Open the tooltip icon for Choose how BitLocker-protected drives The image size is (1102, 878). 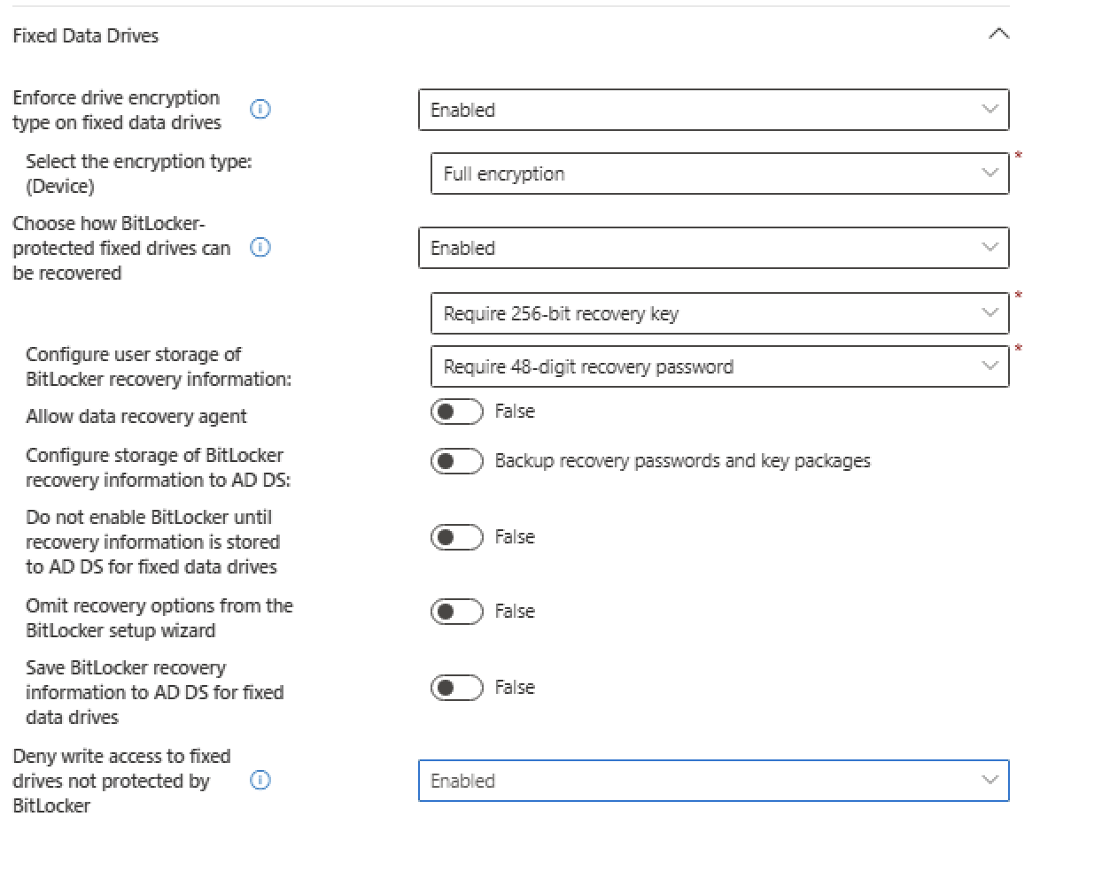tap(260, 248)
